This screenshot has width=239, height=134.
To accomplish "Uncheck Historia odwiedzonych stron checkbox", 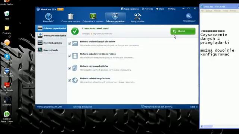I will pyautogui.click(x=69, y=80).
